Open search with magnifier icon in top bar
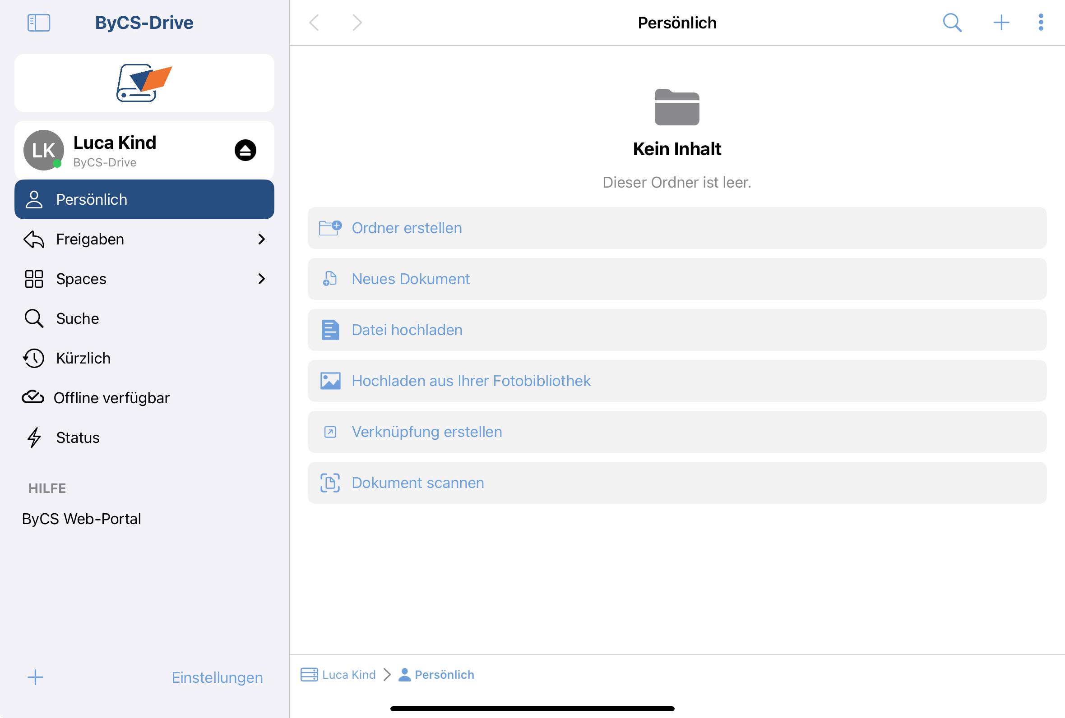Viewport: 1065px width, 718px height. pos(952,23)
